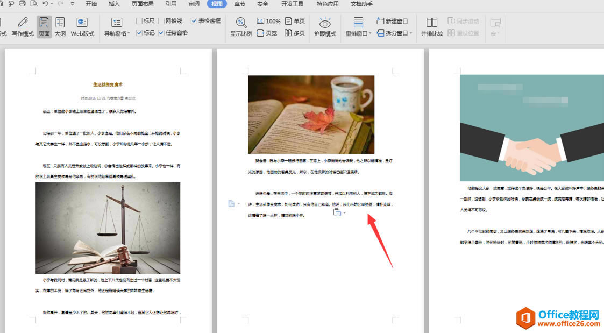Click 并排比较 side by side compare
The image size is (604, 333).
click(432, 27)
